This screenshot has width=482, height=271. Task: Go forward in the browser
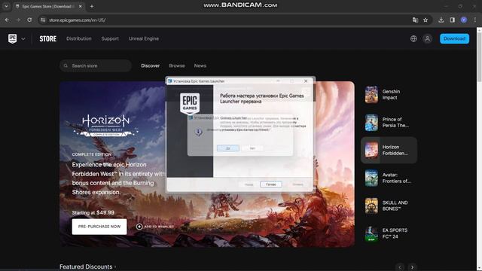point(18,20)
